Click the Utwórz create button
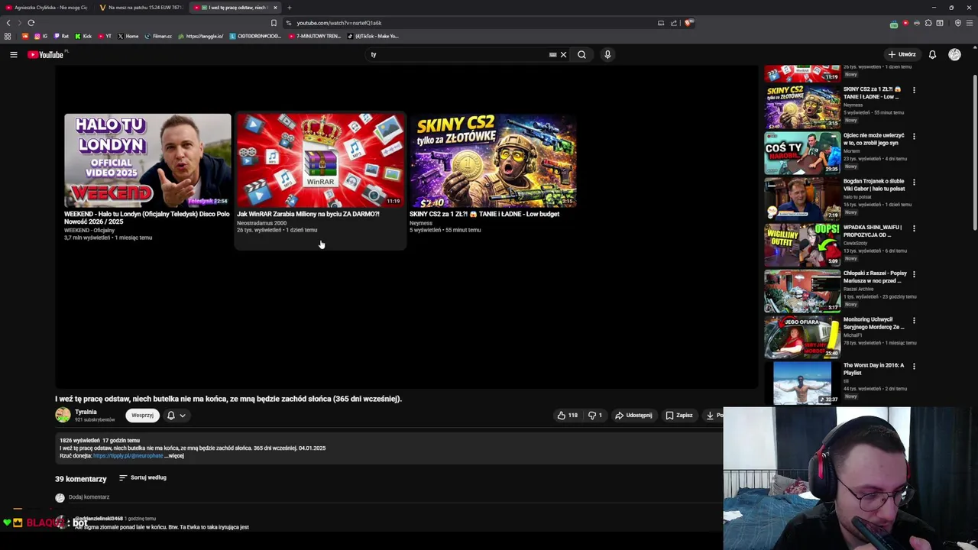This screenshot has width=978, height=550. coord(902,54)
